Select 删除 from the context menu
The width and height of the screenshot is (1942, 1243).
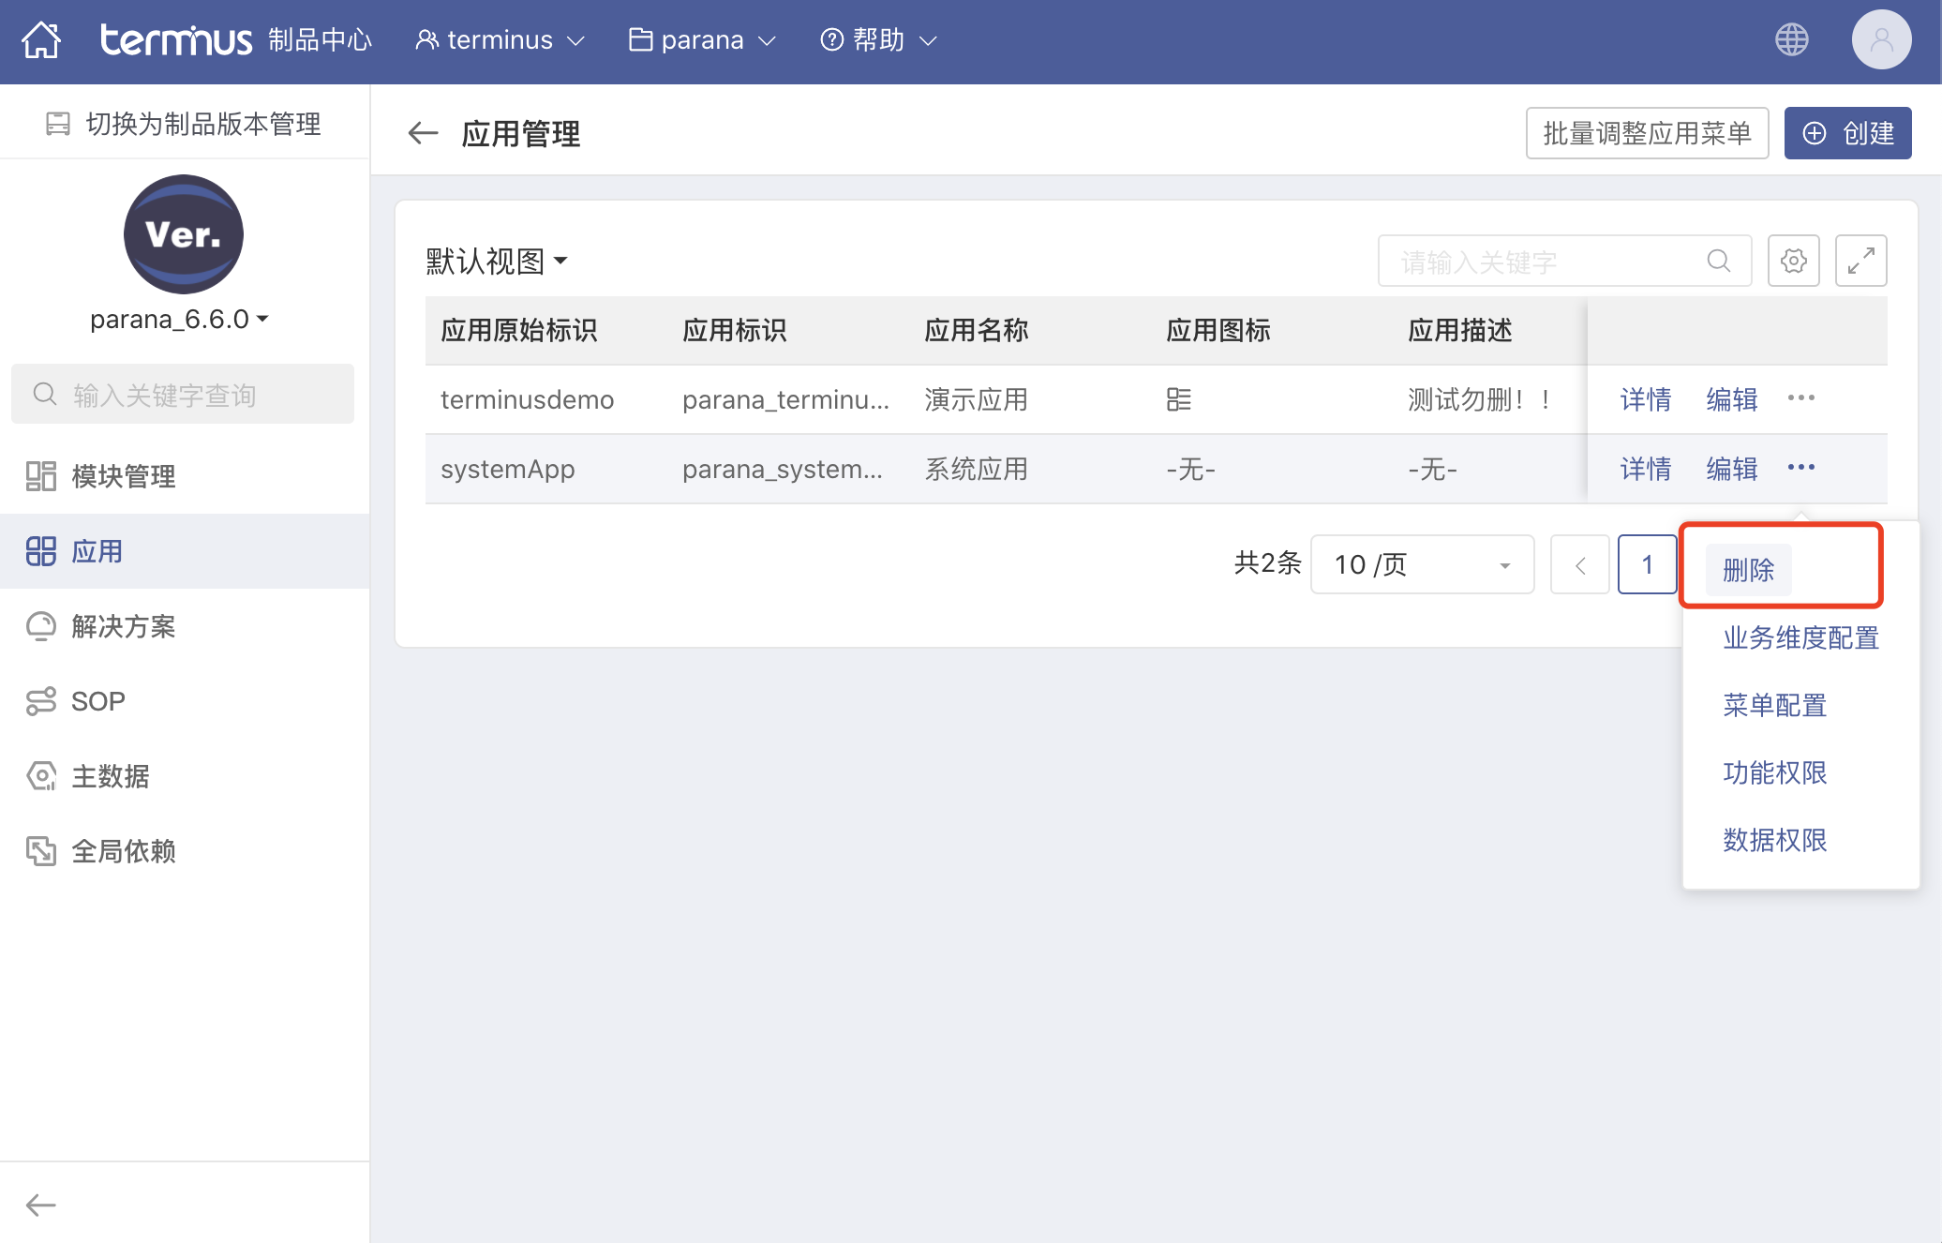tap(1749, 570)
